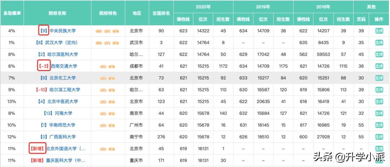The image size is (390, 167).
Task: Click 双一流 badge in 华南师范大学 row
Action: click(112, 126)
